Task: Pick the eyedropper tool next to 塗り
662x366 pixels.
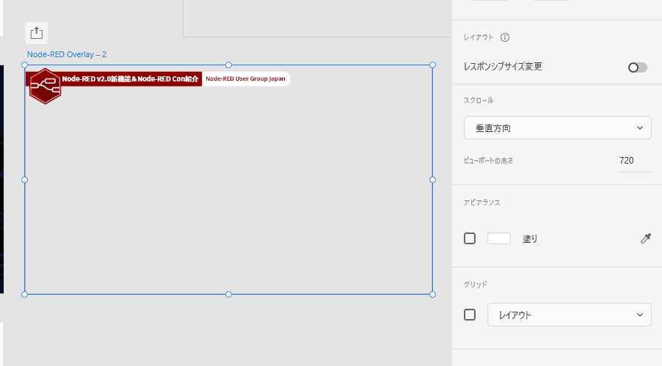Action: pos(646,238)
